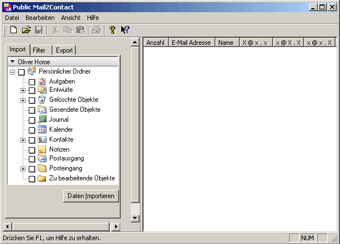Click the Gelöschte Objekte recycle bin icon

point(42,100)
